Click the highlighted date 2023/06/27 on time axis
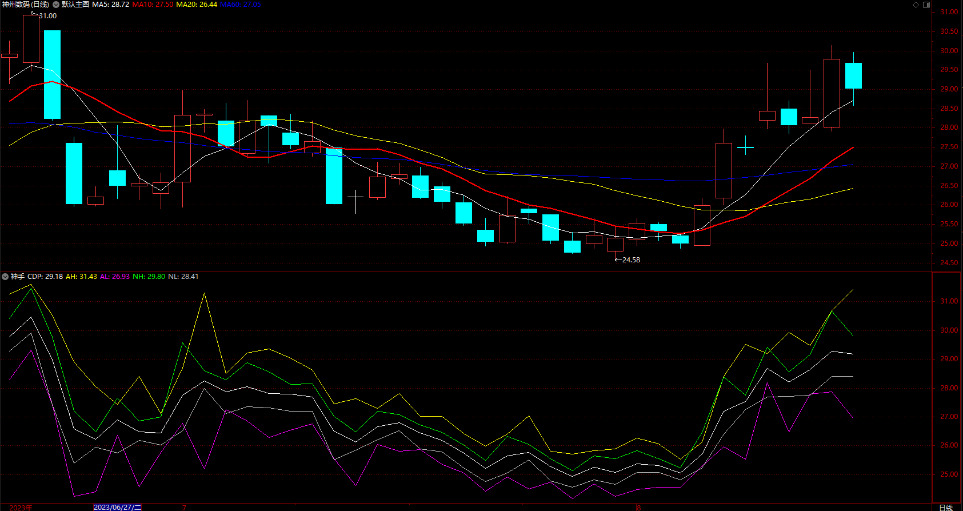The image size is (963, 511). click(117, 507)
